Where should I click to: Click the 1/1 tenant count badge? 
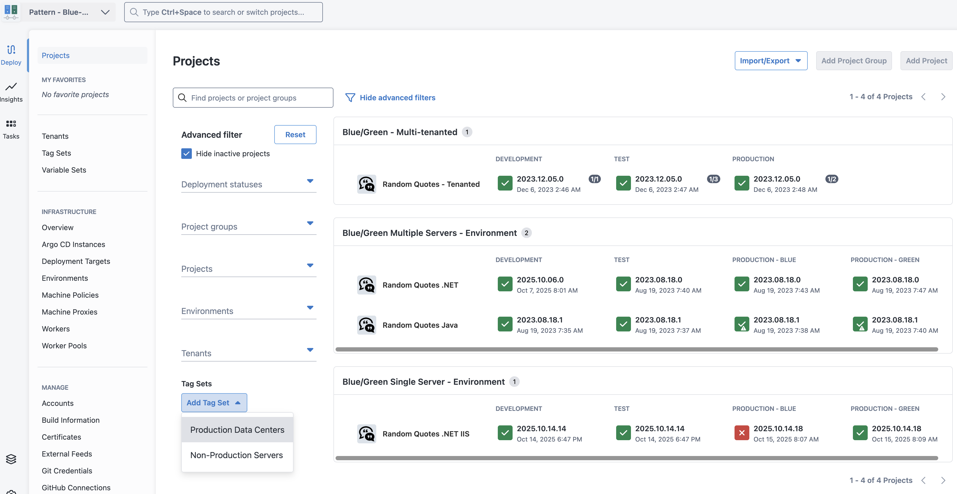click(595, 179)
